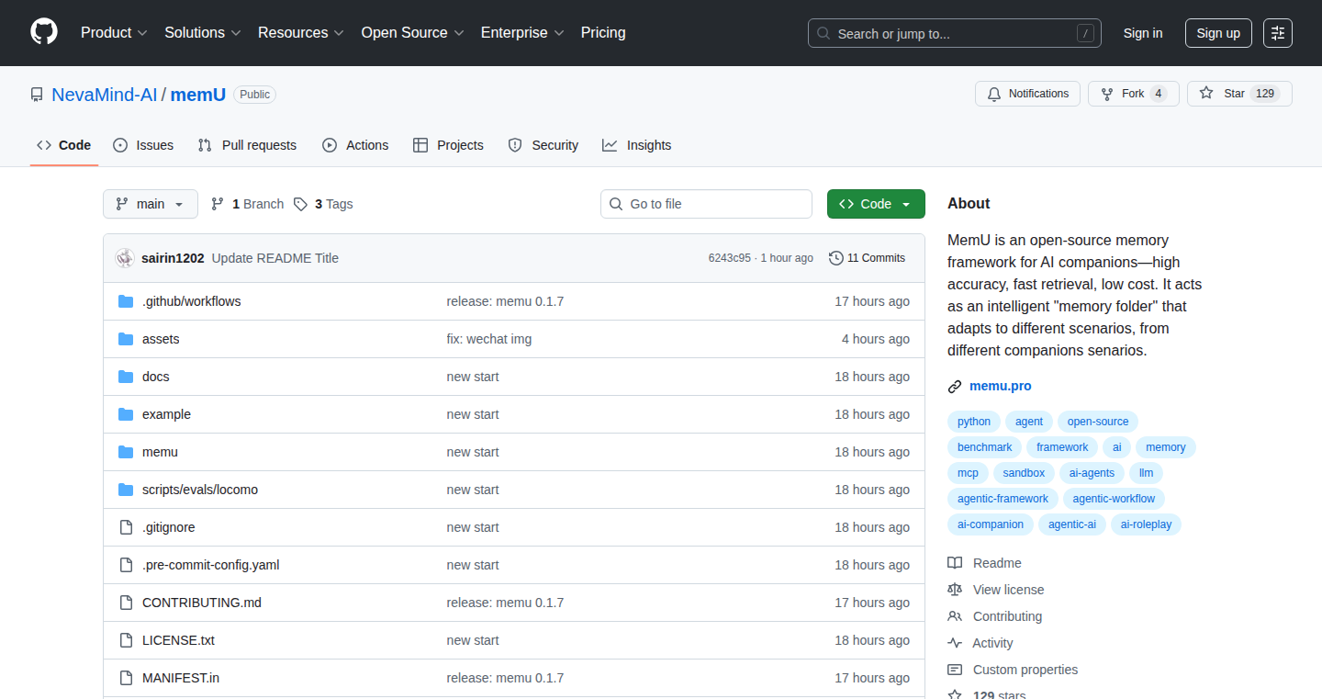
Task: Open the Security tab
Action: [x=543, y=145]
